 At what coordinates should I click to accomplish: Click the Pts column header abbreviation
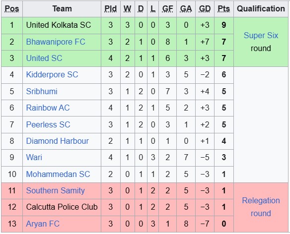224,9
